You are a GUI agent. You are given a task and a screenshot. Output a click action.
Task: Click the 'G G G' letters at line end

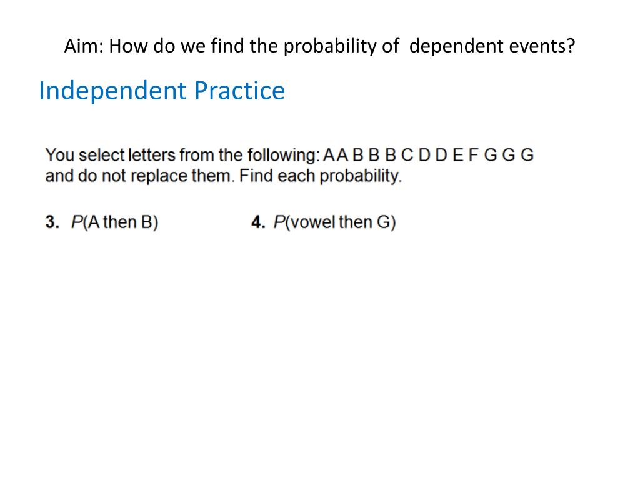pos(509,155)
